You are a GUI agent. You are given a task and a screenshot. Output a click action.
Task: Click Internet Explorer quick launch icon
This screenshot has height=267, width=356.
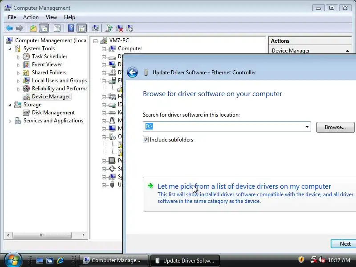tap(60, 260)
